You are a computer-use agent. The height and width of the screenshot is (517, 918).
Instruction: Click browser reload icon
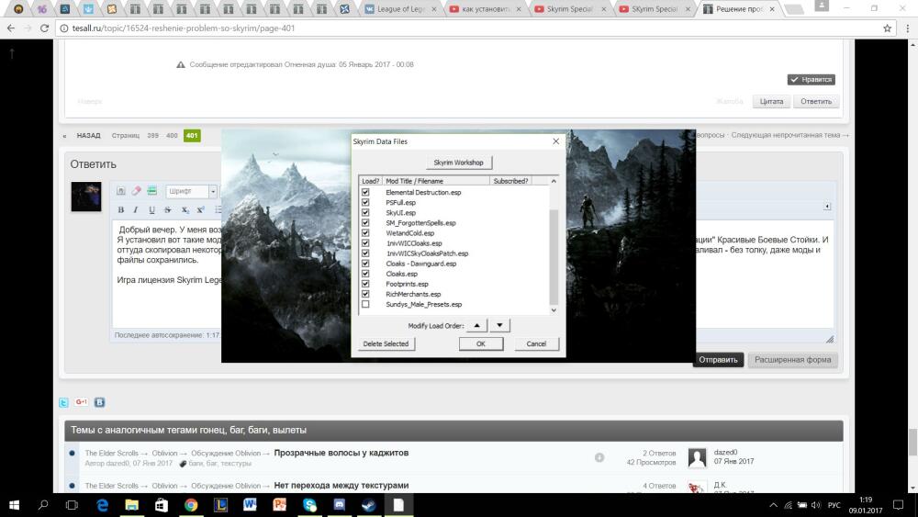pyautogui.click(x=44, y=28)
